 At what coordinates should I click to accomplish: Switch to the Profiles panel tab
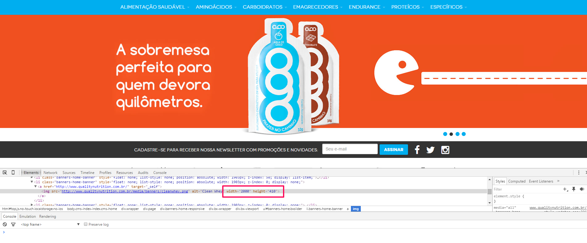pyautogui.click(x=105, y=172)
